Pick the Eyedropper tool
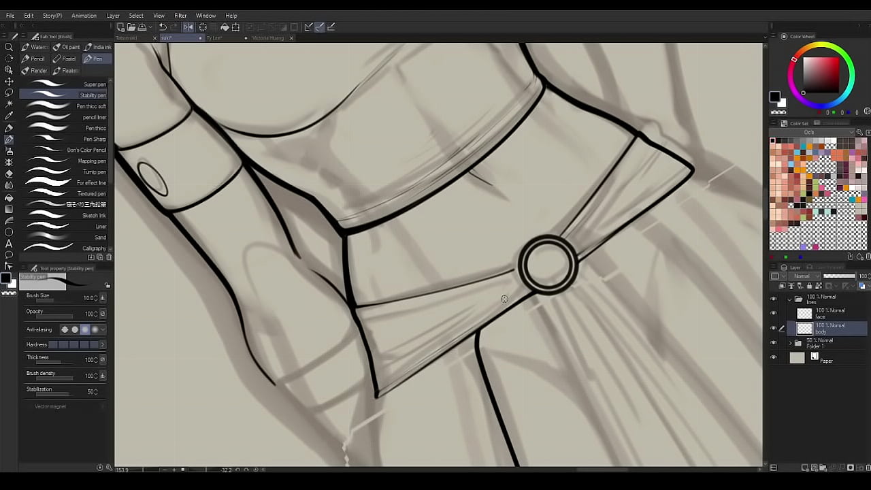Viewport: 871px width, 490px height. 9,116
